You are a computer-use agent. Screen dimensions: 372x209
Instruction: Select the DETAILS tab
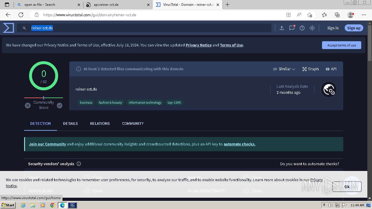(70, 123)
